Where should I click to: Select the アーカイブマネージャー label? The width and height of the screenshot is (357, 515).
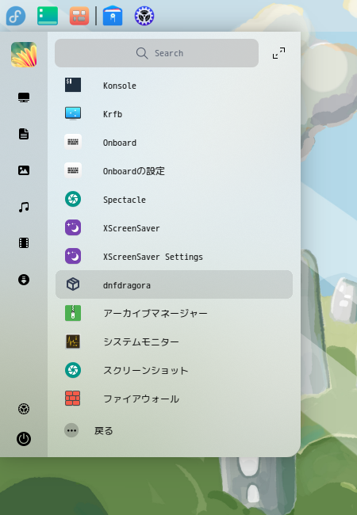click(155, 313)
